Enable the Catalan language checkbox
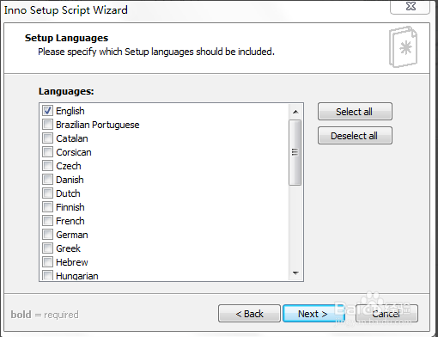The width and height of the screenshot is (438, 337). point(47,138)
